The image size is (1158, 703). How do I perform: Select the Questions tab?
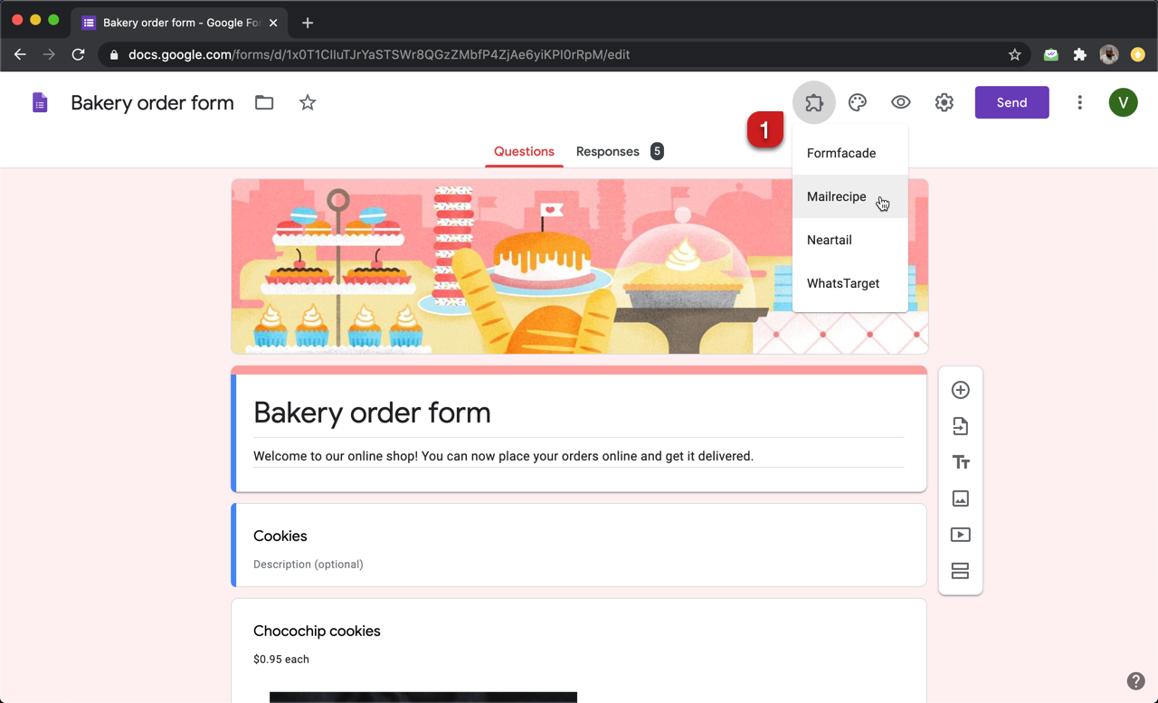point(524,152)
